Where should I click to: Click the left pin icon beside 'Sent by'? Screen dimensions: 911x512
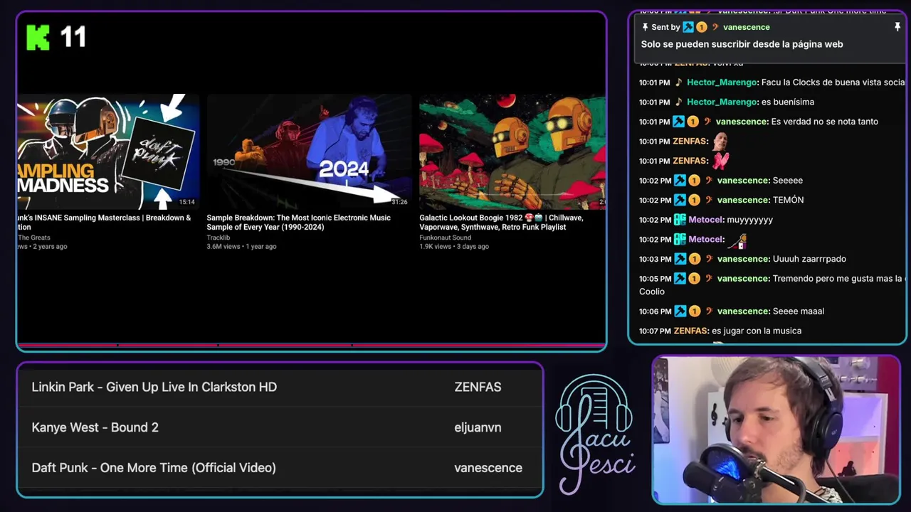click(x=645, y=27)
